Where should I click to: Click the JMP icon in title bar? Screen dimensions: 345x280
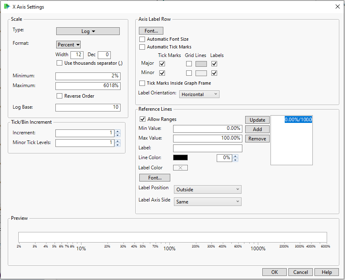(x=7, y=7)
